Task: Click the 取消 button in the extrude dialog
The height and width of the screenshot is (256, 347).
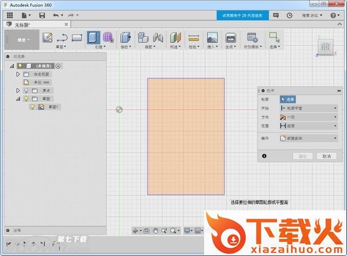Action: (x=326, y=156)
